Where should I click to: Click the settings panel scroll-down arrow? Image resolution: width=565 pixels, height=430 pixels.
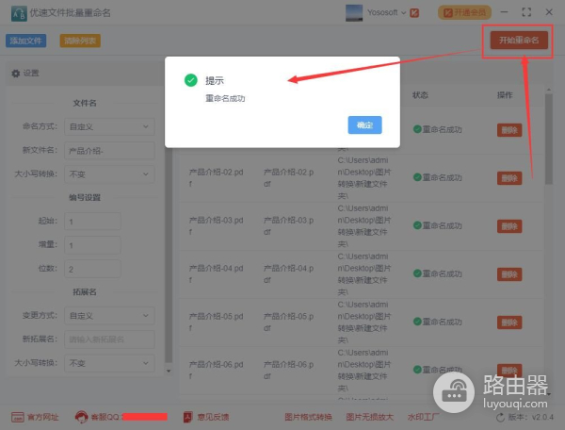[x=169, y=371]
